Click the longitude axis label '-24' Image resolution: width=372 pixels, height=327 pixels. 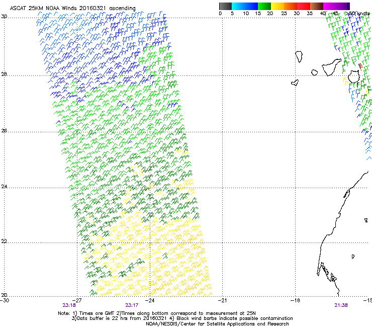pos(150,300)
